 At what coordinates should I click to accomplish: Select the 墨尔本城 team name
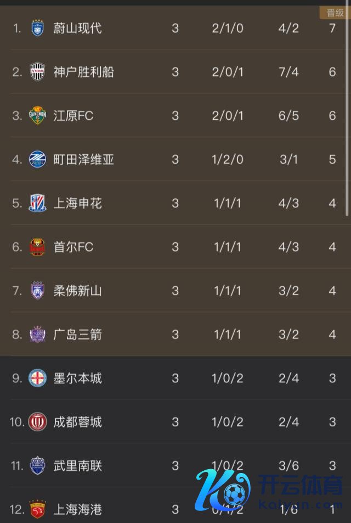tap(77, 378)
